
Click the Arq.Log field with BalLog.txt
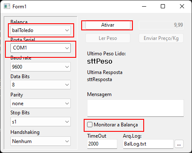[148, 144]
